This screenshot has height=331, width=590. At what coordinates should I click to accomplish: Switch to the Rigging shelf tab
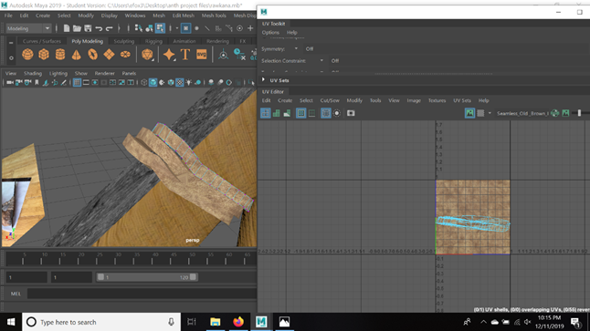tap(153, 41)
